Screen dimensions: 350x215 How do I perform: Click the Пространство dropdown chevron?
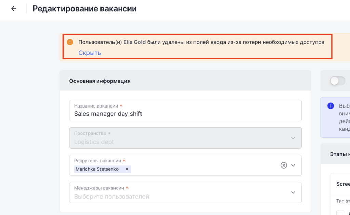pyautogui.click(x=293, y=138)
